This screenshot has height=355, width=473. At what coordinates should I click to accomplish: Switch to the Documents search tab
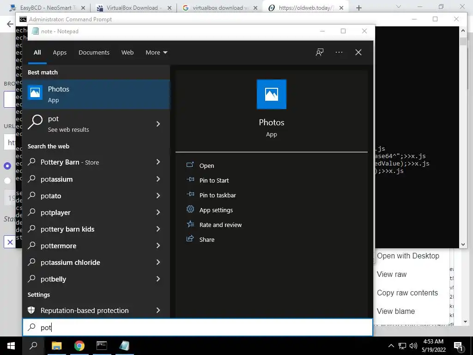pyautogui.click(x=94, y=53)
